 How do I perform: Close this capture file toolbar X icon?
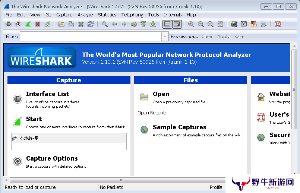81,24
